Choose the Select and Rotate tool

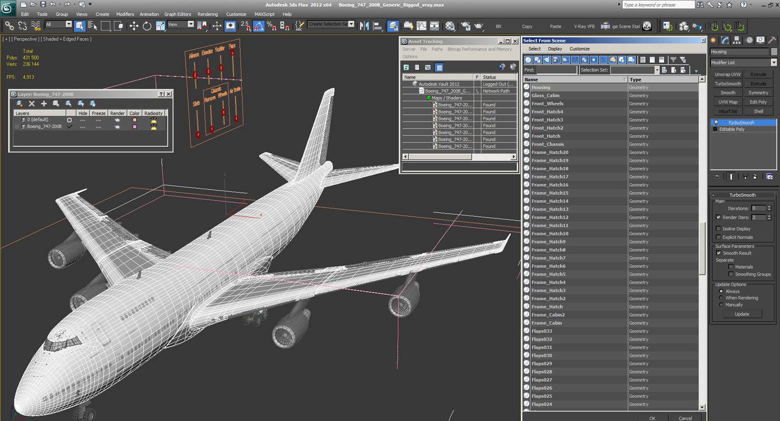147,25
